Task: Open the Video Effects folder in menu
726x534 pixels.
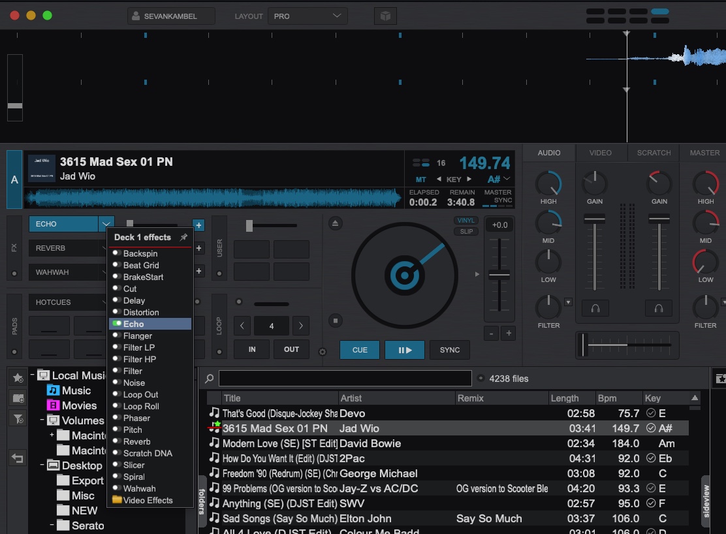Action: click(x=150, y=500)
